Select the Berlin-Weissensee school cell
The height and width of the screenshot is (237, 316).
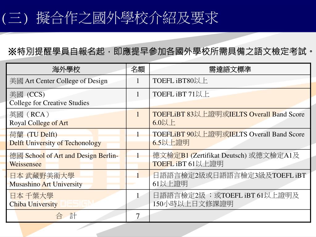[66, 160]
